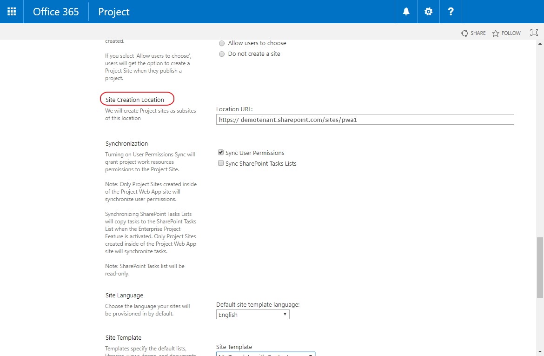Uncheck Sync User Permissions
This screenshot has height=356, width=544.
point(221,153)
